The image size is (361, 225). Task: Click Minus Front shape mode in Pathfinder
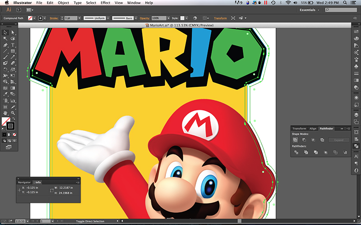click(x=304, y=140)
